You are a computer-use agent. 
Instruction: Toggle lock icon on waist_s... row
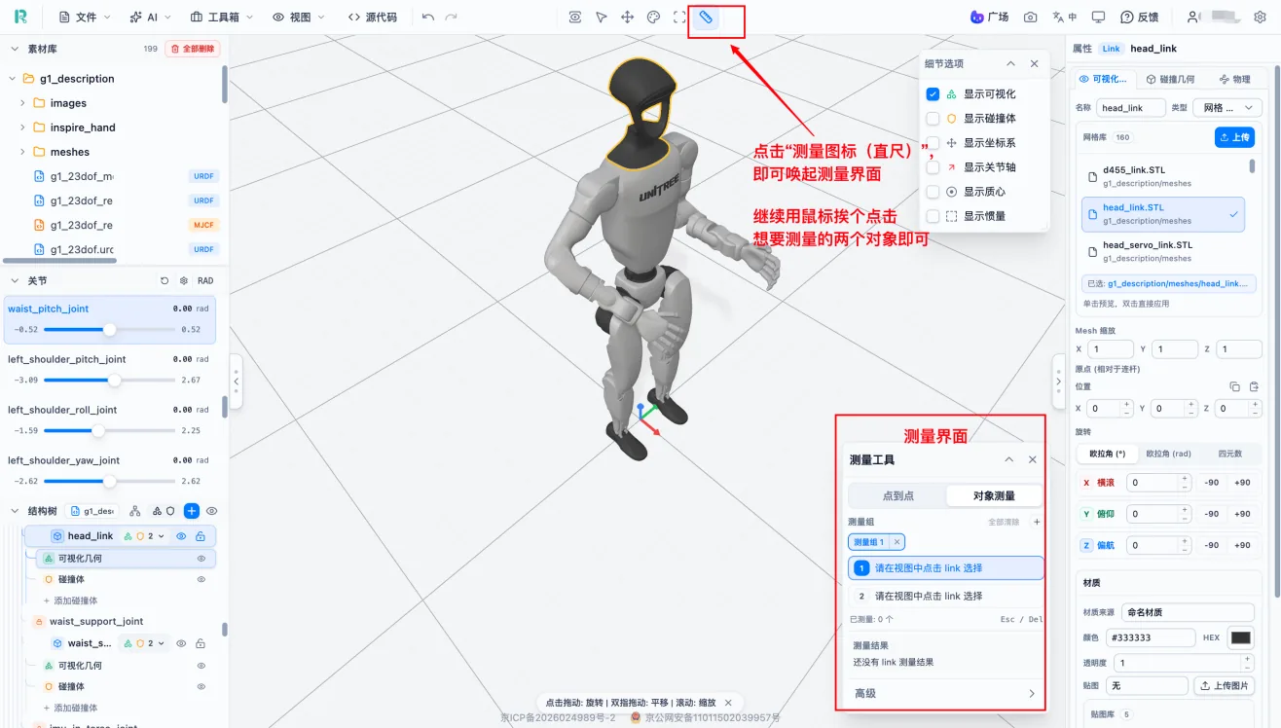point(201,643)
